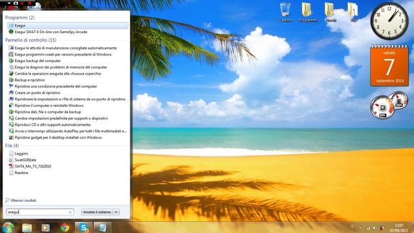This screenshot has width=414, height=233.
Task: Switch to Skype on the taskbar
Action: point(83,228)
